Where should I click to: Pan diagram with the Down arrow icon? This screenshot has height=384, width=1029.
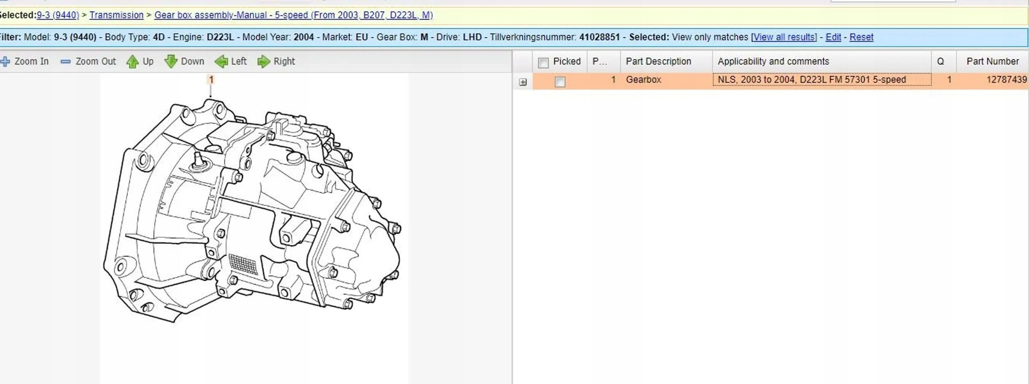click(170, 62)
